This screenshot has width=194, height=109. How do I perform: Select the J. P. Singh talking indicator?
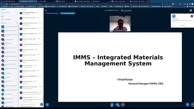coord(68,13)
